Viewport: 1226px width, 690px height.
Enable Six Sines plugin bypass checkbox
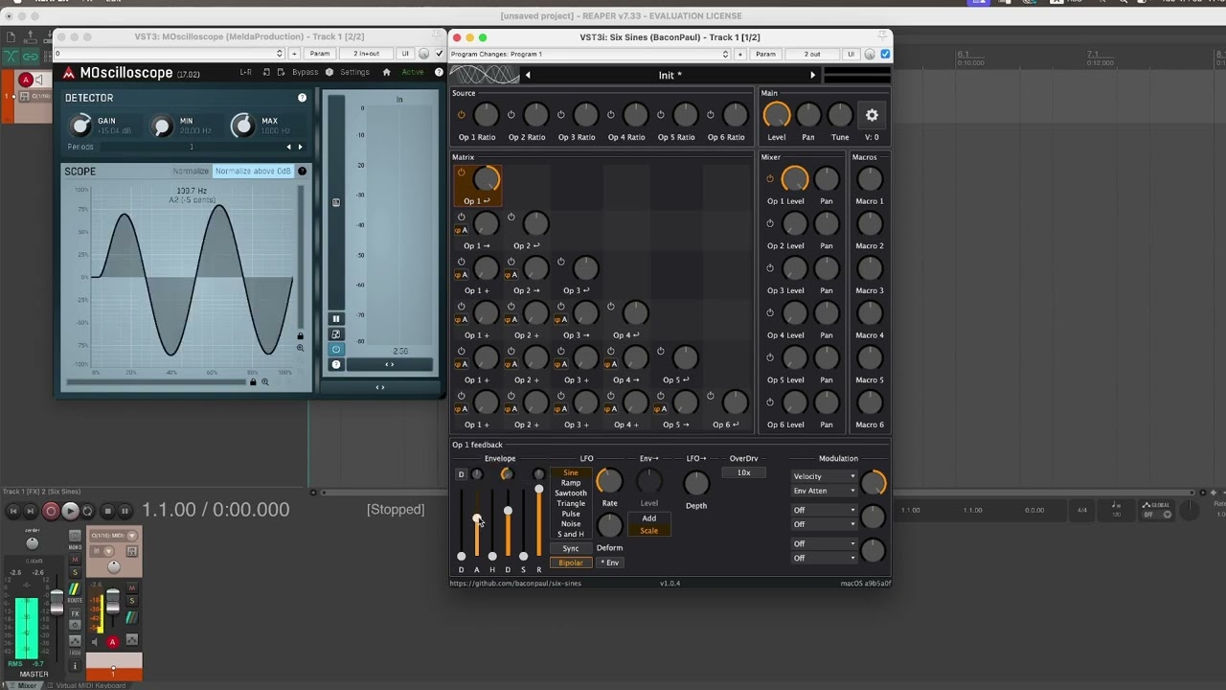885,54
